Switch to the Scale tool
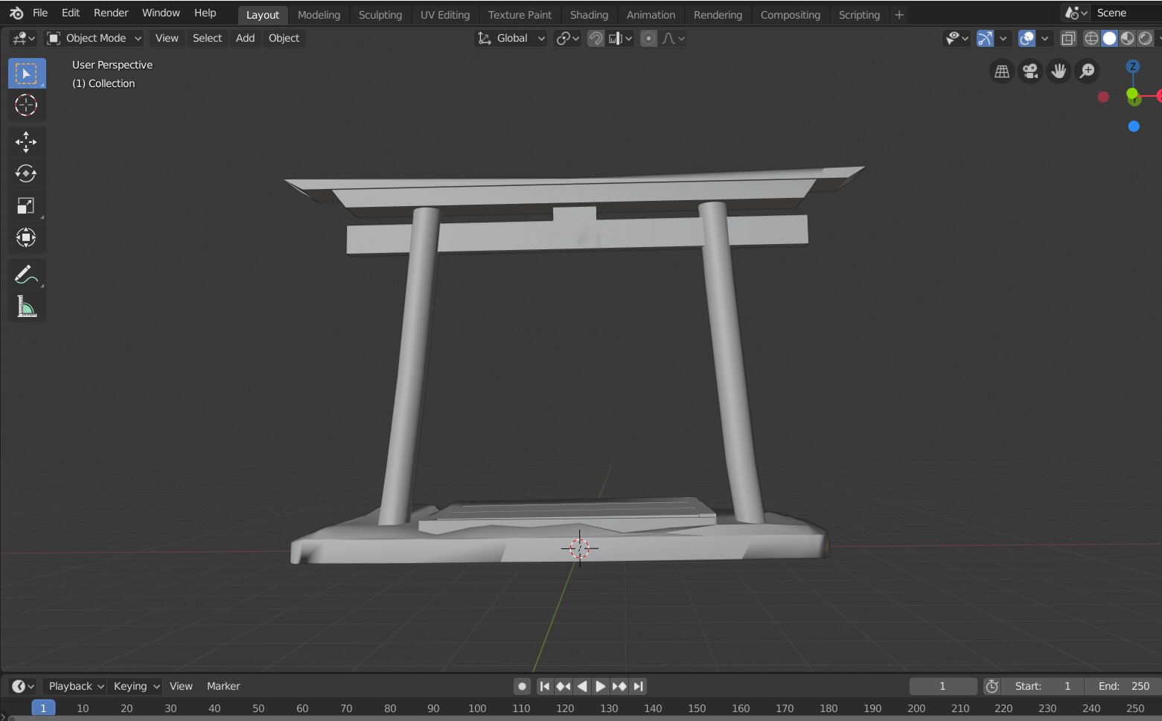Image resolution: width=1162 pixels, height=721 pixels. pyautogui.click(x=27, y=206)
